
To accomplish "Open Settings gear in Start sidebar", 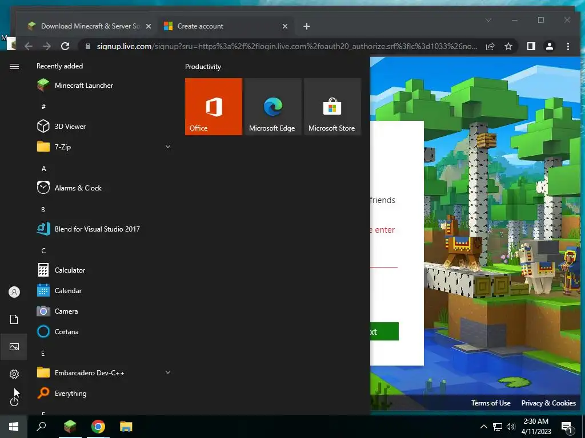I will [14, 374].
